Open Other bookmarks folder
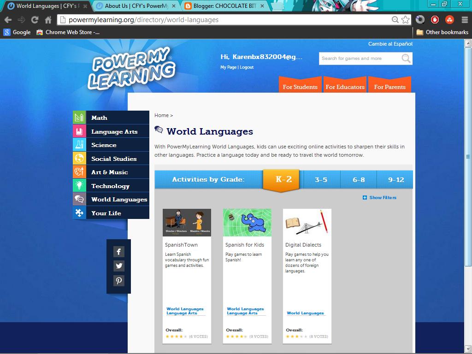The width and height of the screenshot is (472, 354). point(442,32)
